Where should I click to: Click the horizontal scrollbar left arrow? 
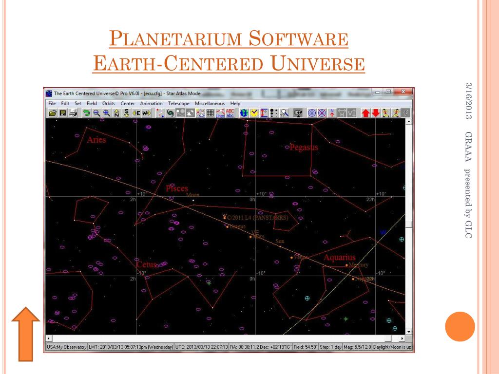click(49, 338)
